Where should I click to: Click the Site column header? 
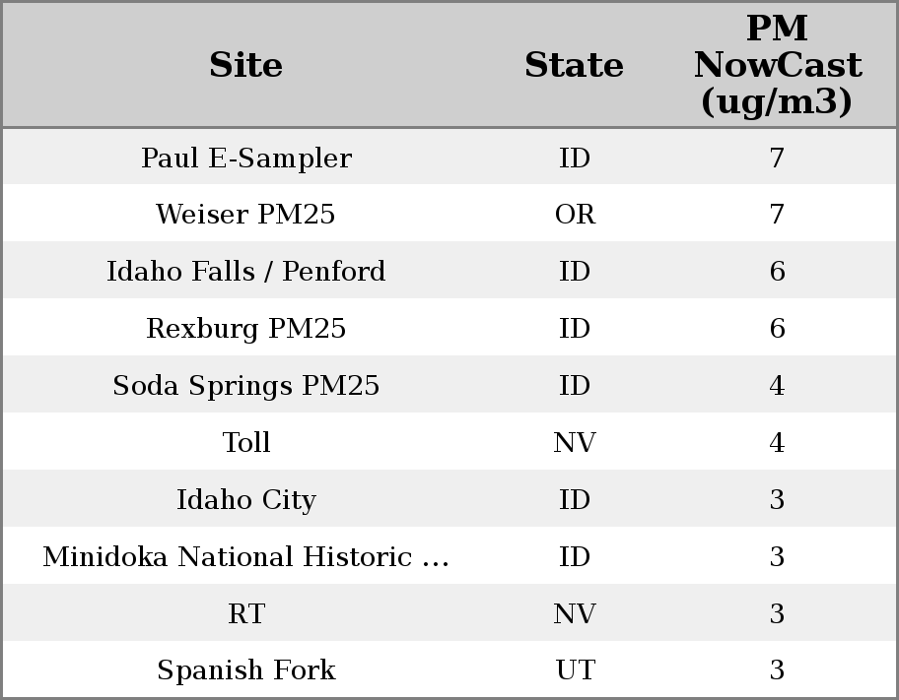(x=246, y=66)
